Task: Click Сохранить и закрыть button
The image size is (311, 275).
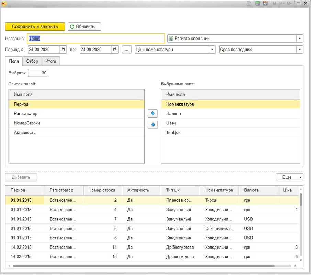Action: [35, 26]
